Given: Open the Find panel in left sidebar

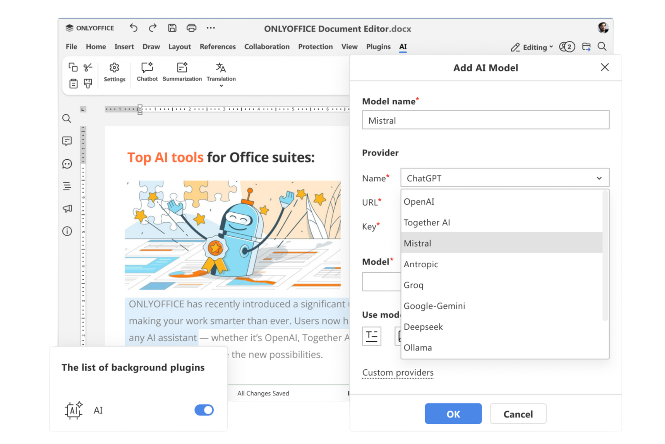Looking at the screenshot, I should click(x=67, y=119).
